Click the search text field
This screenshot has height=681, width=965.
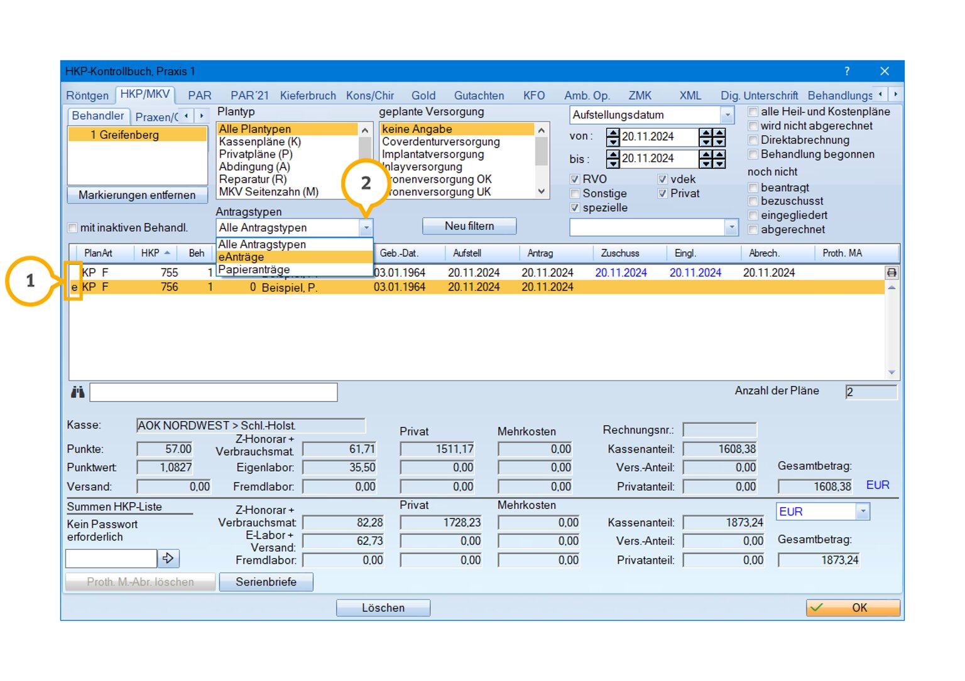click(214, 392)
